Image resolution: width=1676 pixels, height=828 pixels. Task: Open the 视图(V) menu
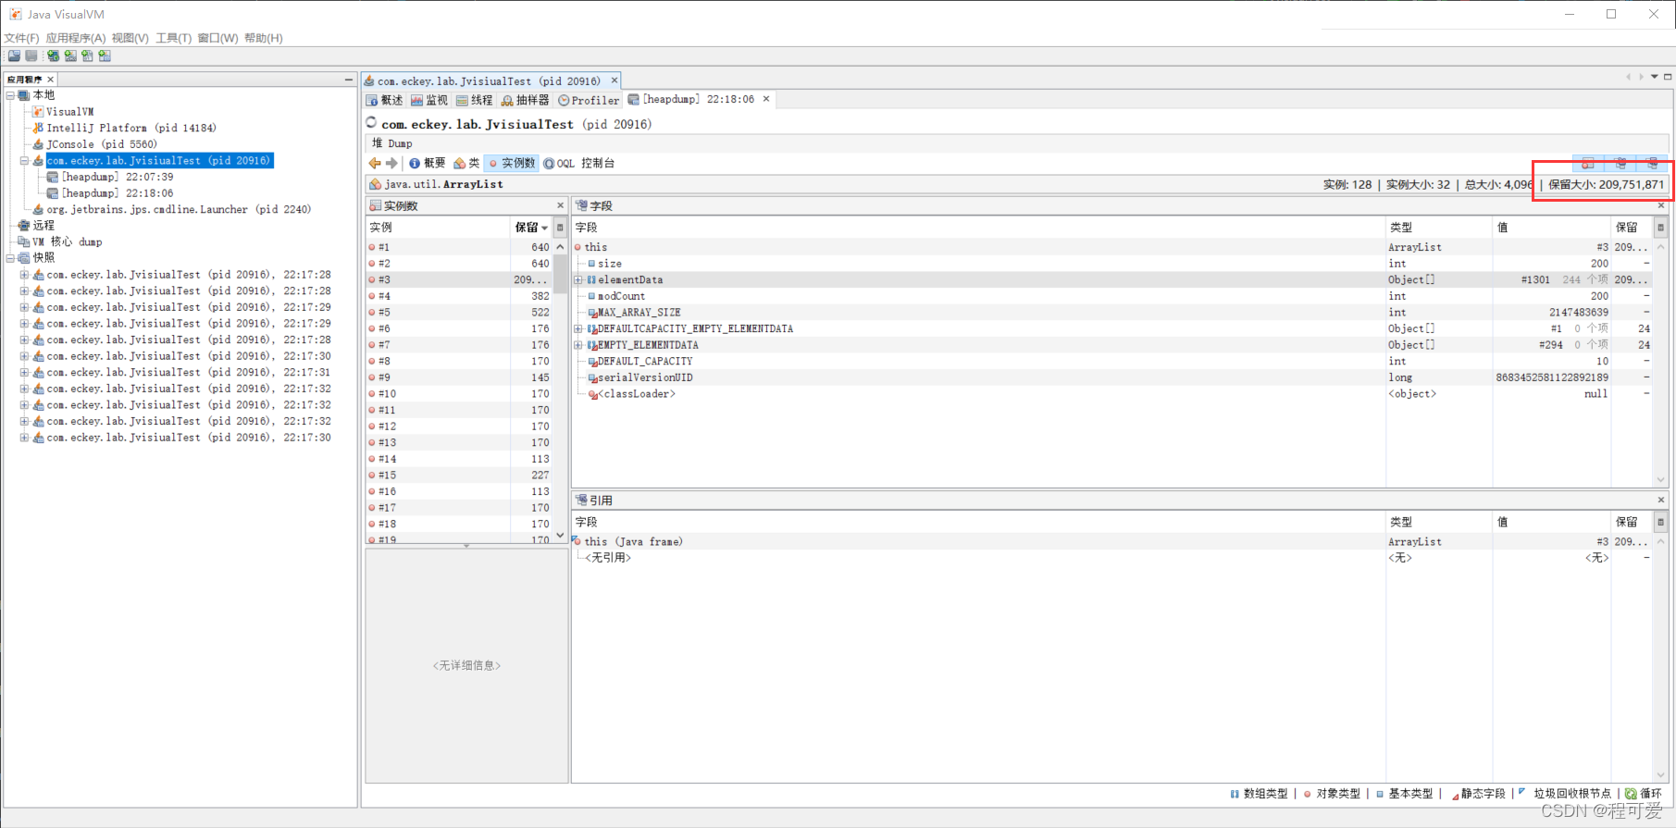click(x=130, y=38)
